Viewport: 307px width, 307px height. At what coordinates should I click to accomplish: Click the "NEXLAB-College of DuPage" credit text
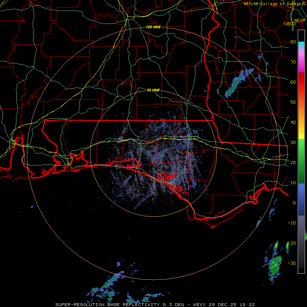click(x=273, y=4)
